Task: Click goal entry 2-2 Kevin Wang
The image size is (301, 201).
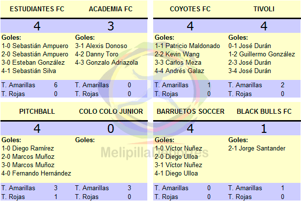Action: point(177,54)
